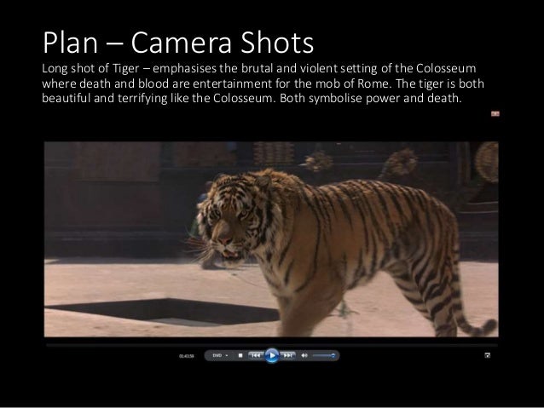544x408 pixels.
Task: Click the elapsed time 01:43:58 readout
Action: pos(186,356)
